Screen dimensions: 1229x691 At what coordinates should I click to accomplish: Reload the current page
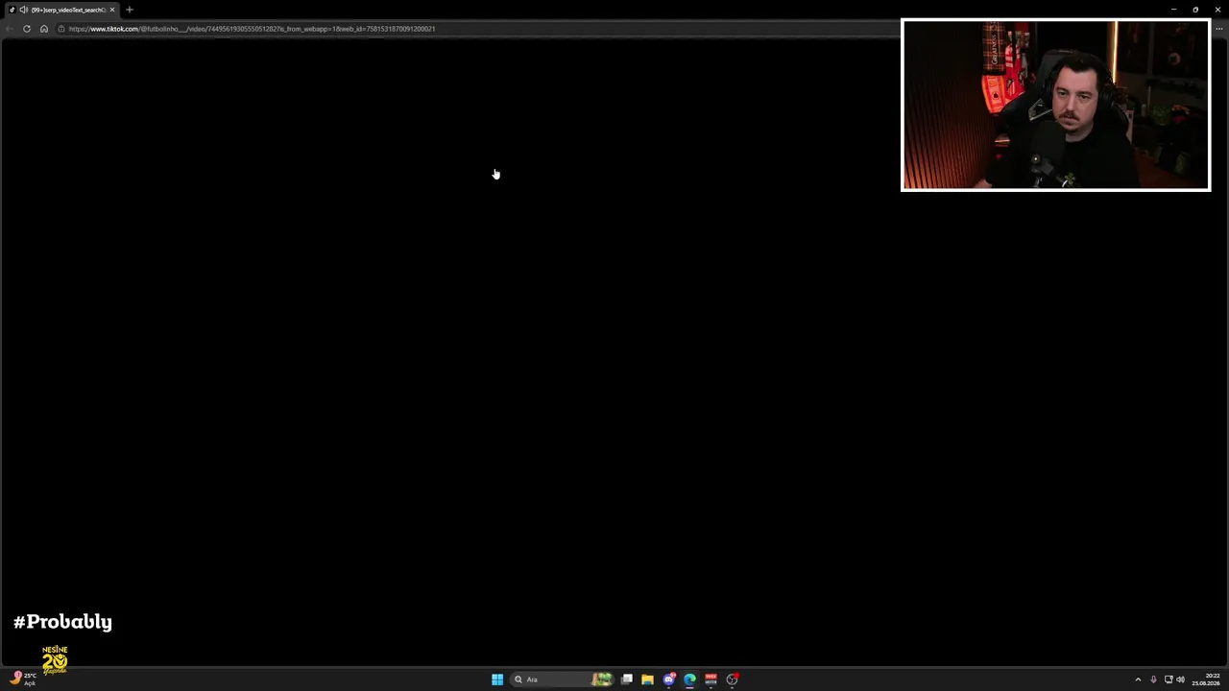click(x=27, y=29)
